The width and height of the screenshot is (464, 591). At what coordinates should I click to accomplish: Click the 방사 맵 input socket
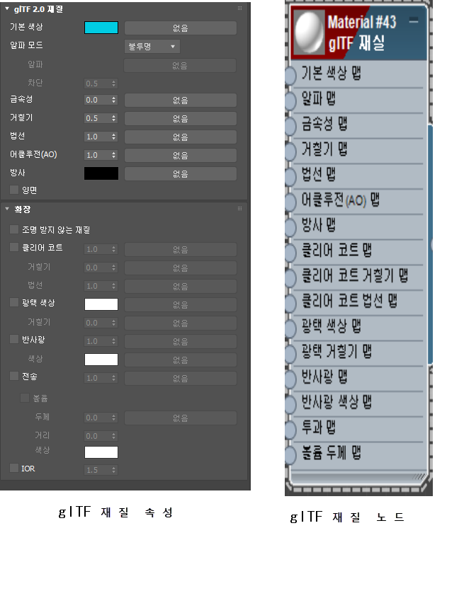pos(290,227)
